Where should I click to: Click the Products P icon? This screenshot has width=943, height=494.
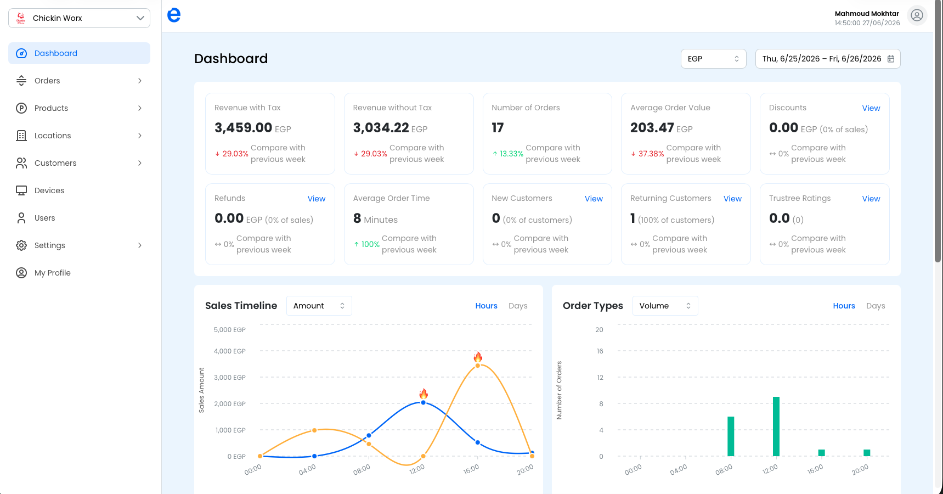pyautogui.click(x=21, y=108)
